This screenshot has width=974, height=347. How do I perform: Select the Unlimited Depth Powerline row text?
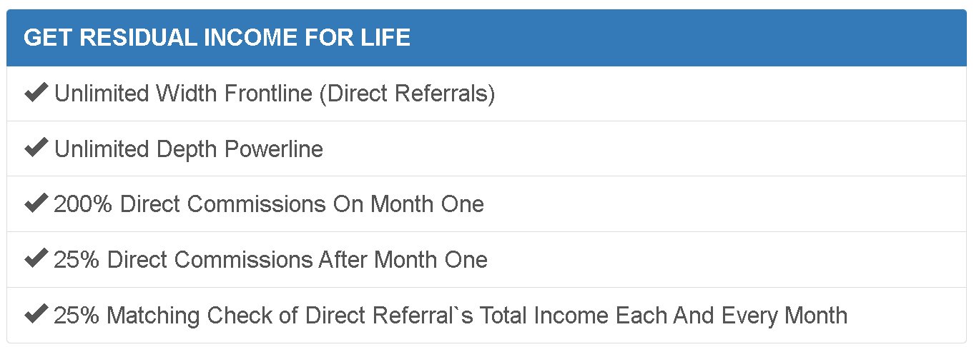(x=188, y=149)
